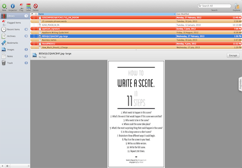Select item AppStorm Writing Guide.html
Screen dimensions: 242x168
[136, 32]
